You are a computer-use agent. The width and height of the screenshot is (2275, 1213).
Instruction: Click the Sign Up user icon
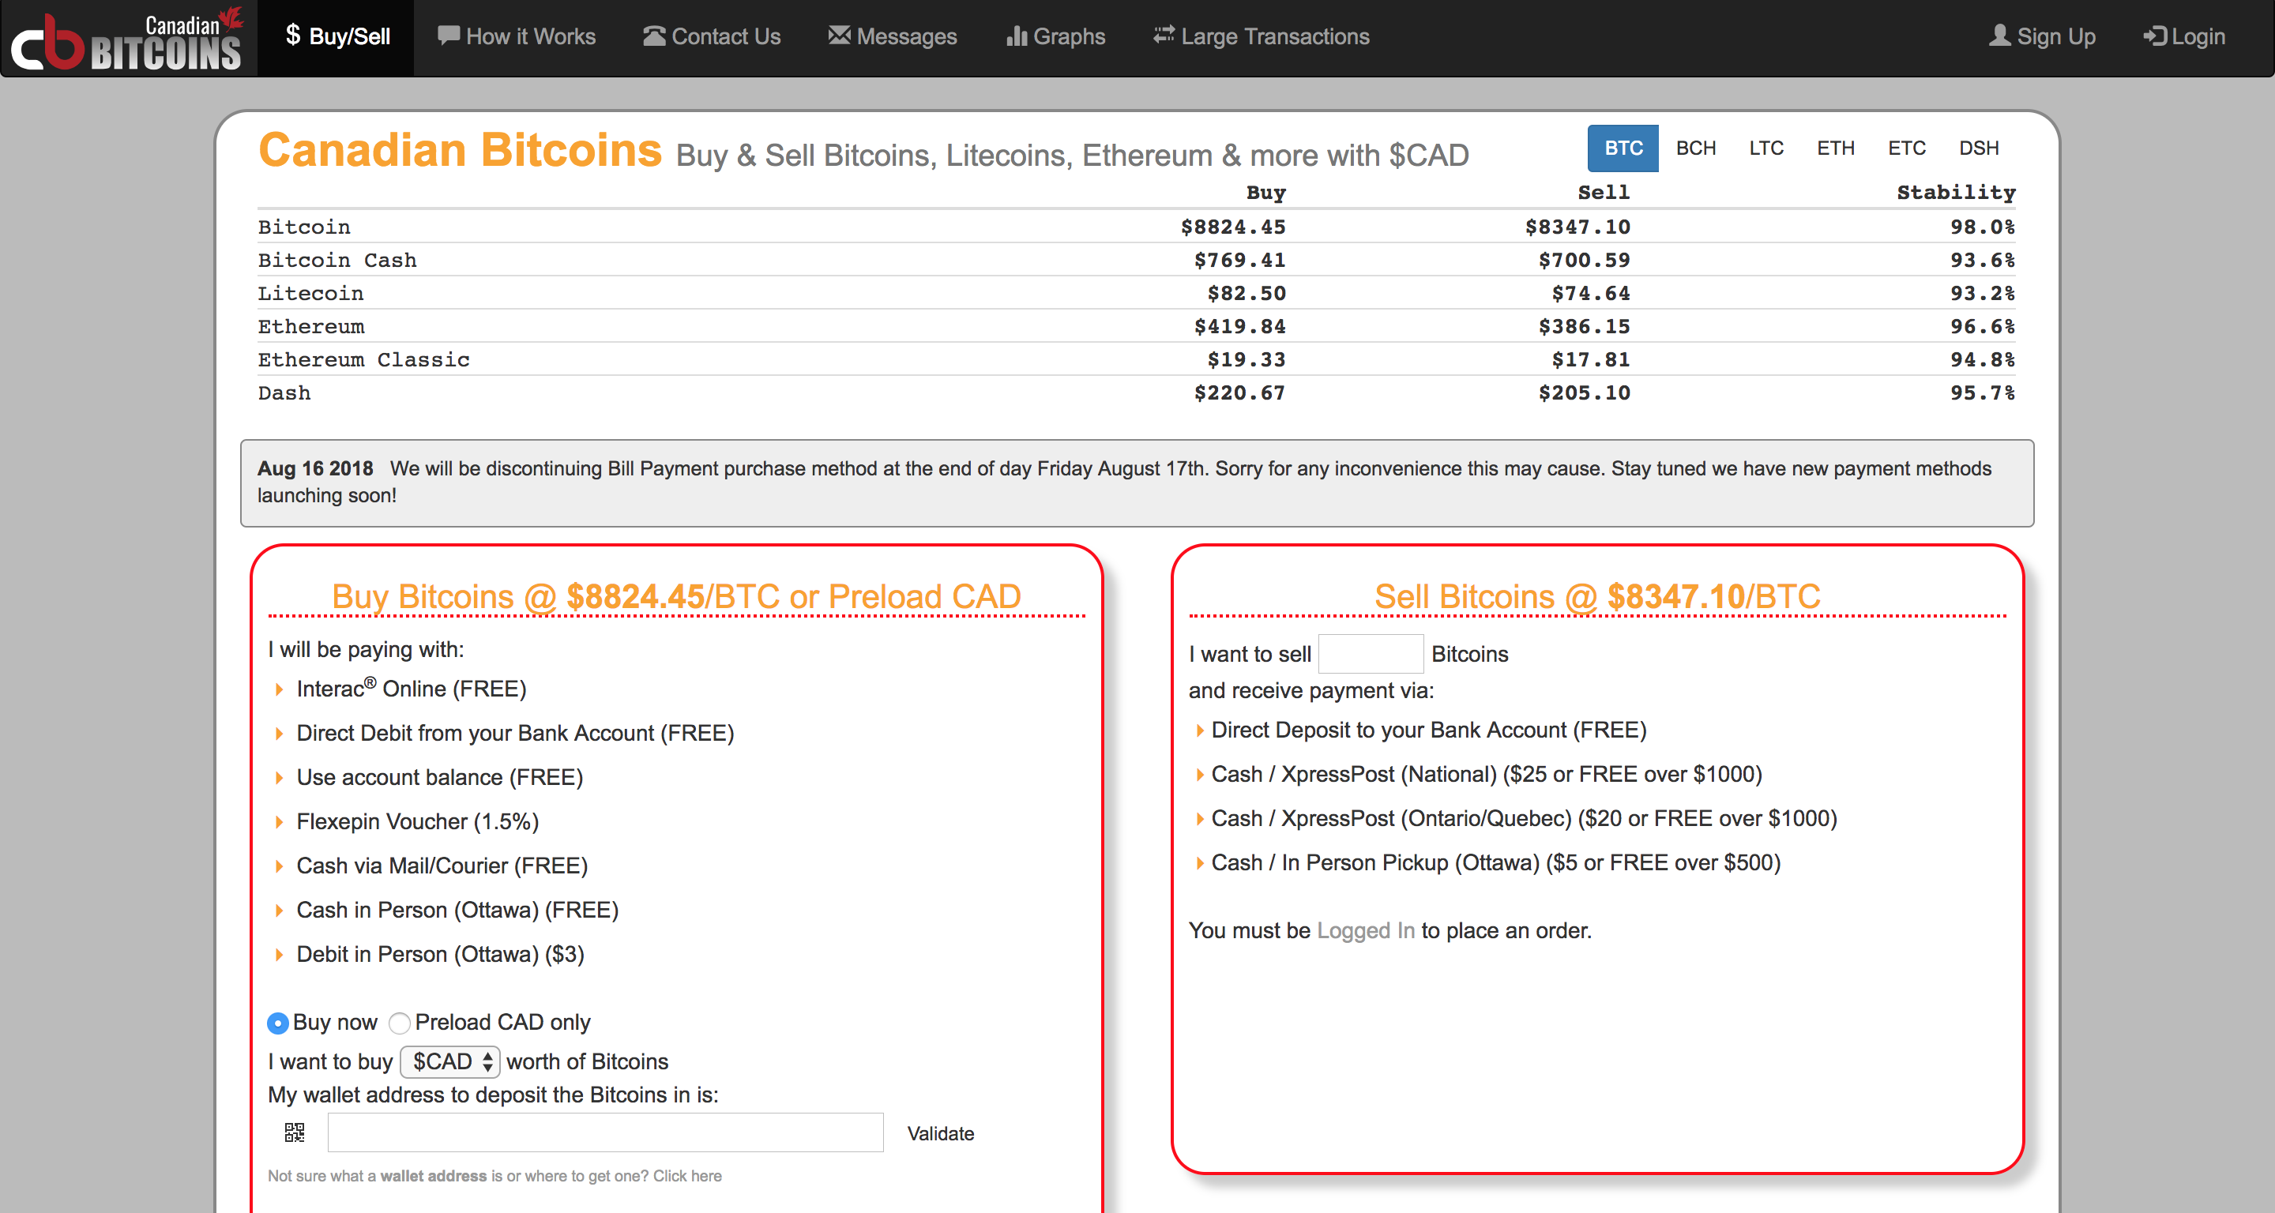(x=1999, y=36)
